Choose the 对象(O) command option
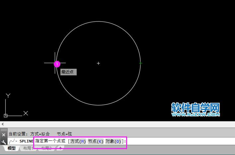Image resolution: width=235 pixels, height=155 pixels. point(113,141)
